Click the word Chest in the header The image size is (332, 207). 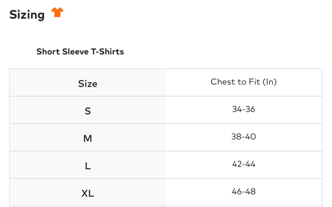click(223, 82)
